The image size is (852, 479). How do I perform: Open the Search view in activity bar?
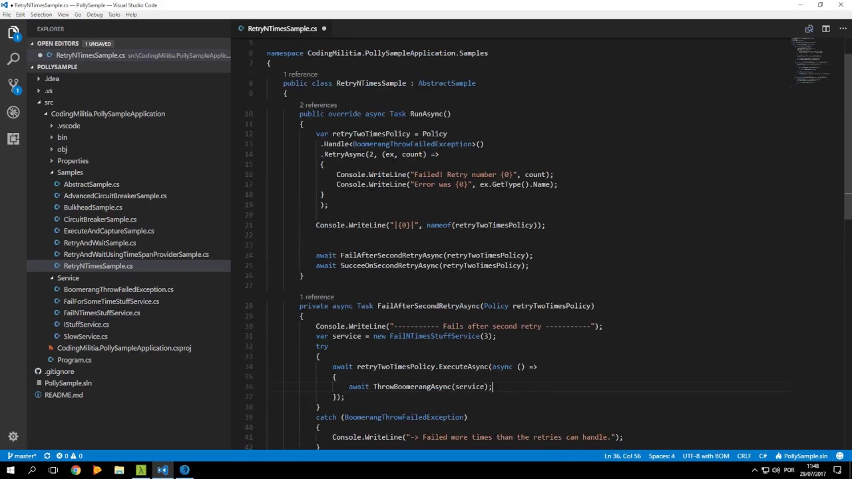pos(13,59)
